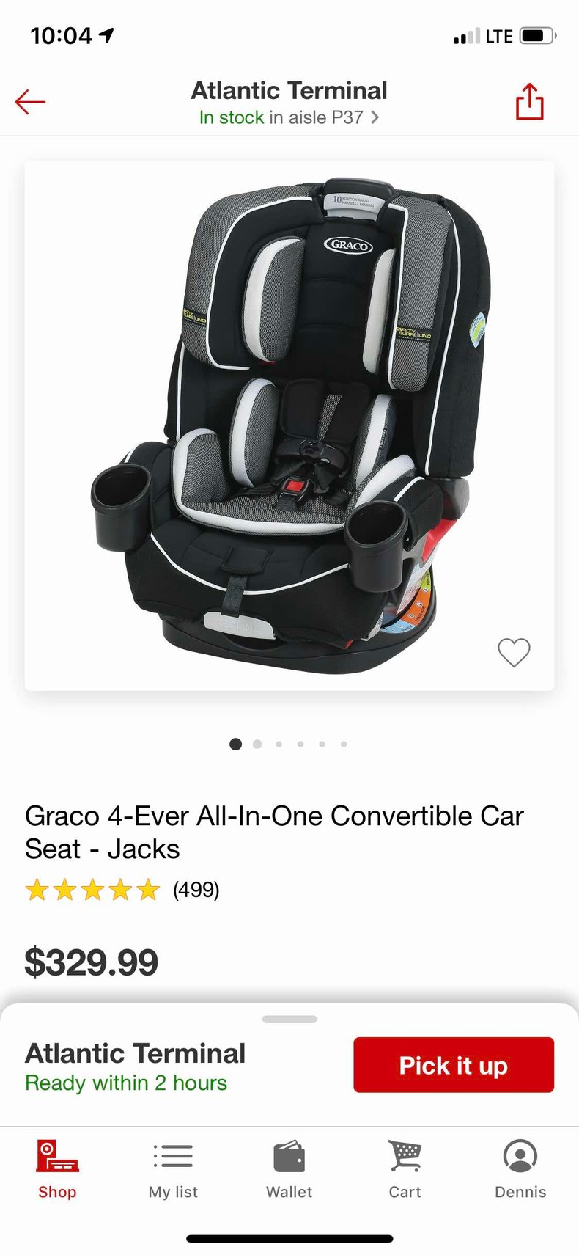Open the Wallet tab
The height and width of the screenshot is (1255, 579).
[x=289, y=1170]
